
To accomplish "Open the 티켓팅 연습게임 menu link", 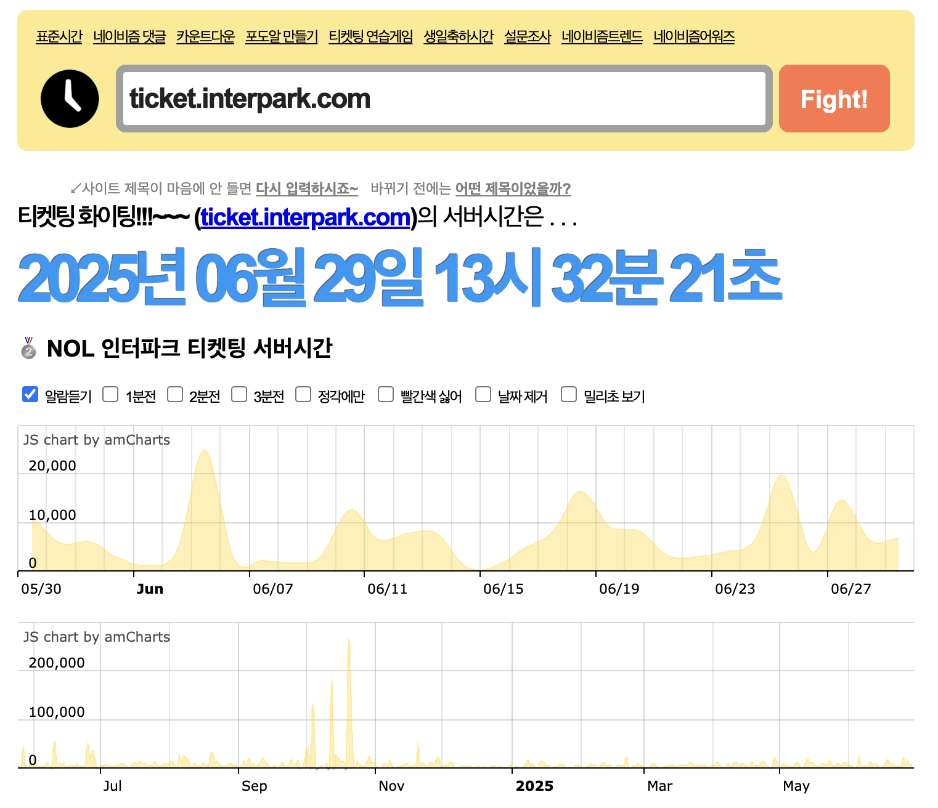I will point(371,36).
